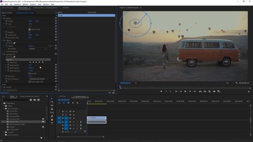Open the Full playback resolution dropdown

click(x=229, y=83)
